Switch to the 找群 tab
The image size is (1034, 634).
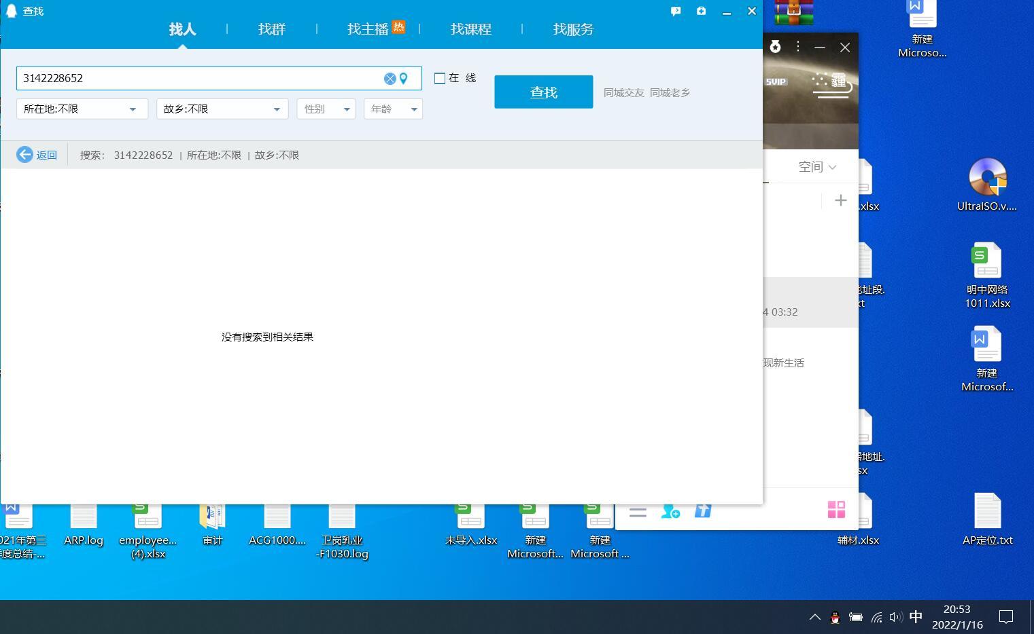[271, 29]
